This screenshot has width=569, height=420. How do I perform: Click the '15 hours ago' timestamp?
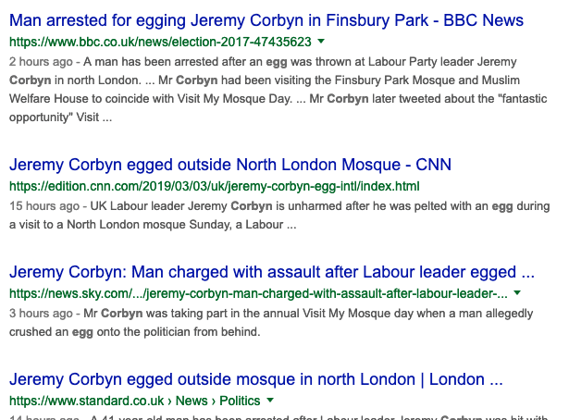(44, 206)
